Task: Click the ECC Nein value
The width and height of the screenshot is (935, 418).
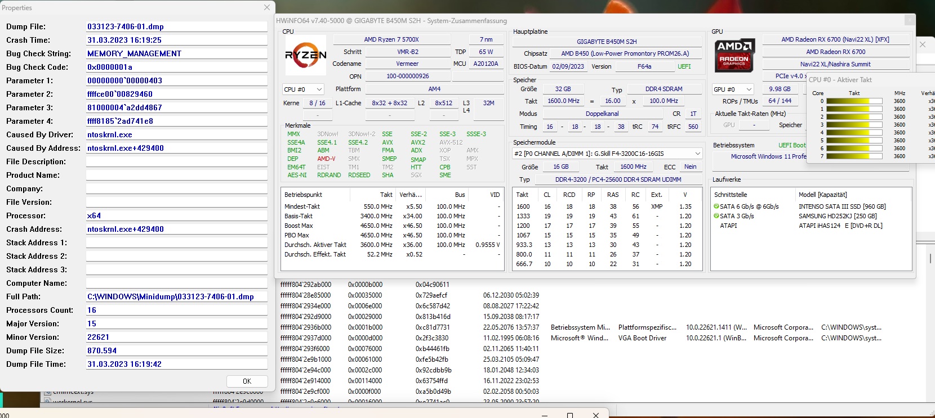Action: [690, 167]
